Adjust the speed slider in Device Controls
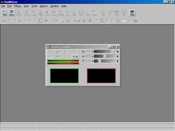The width and height of the screenshot is (175, 131). [x=105, y=61]
